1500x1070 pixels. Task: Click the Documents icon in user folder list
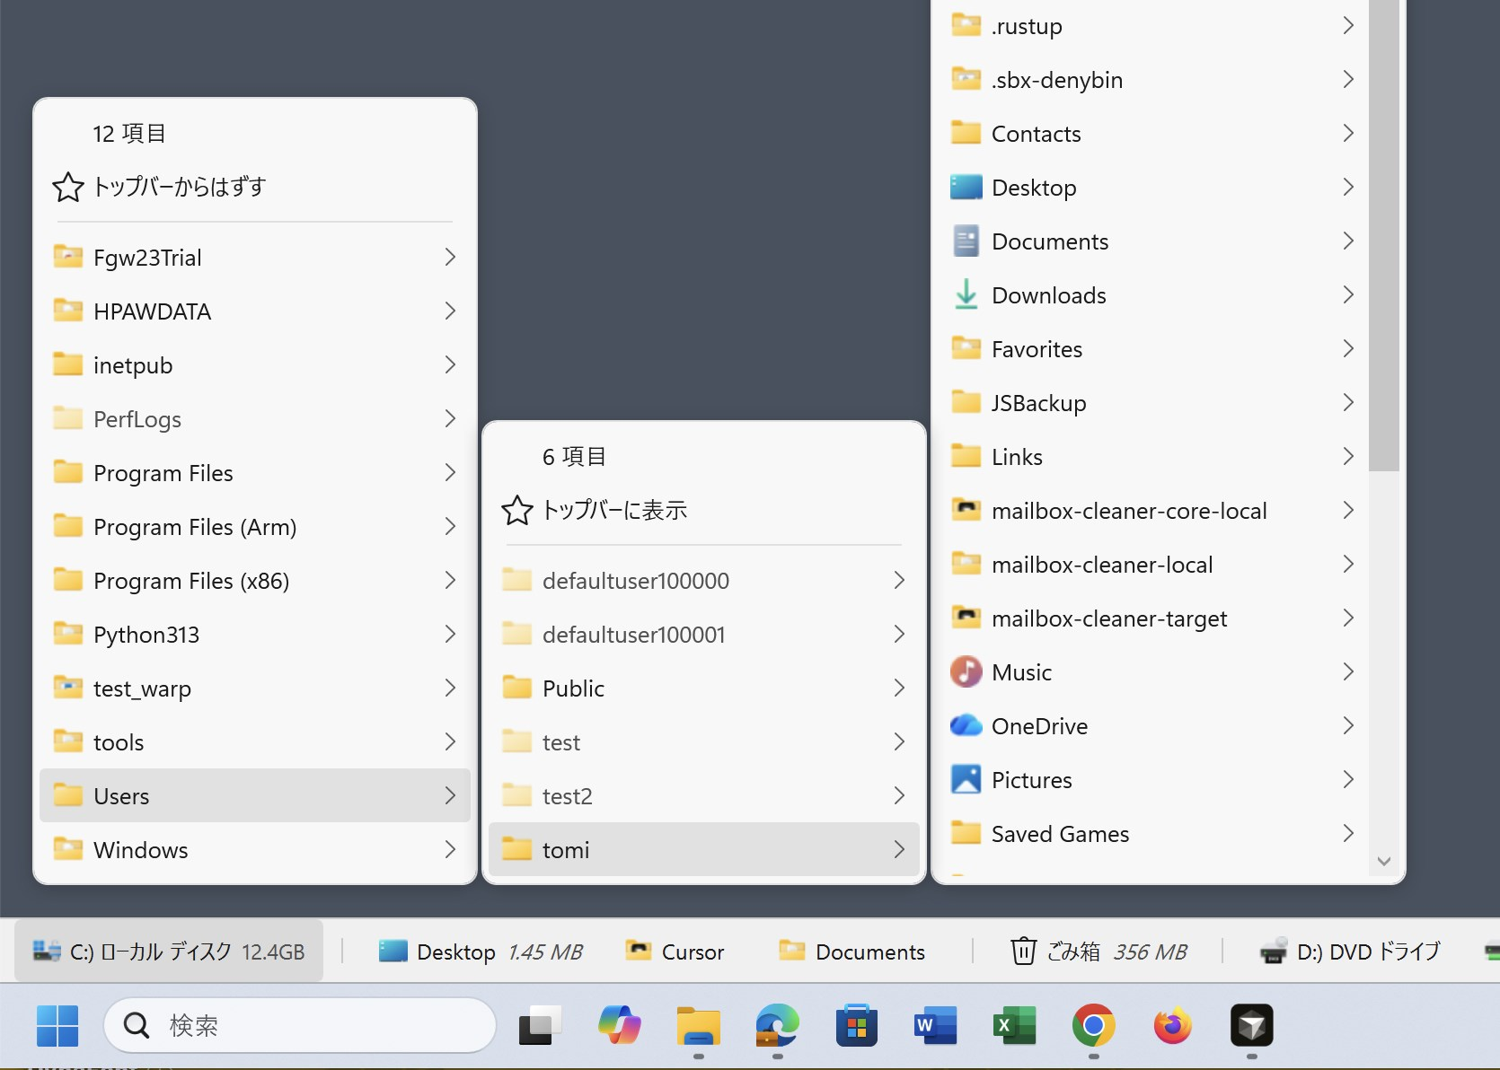tap(966, 241)
